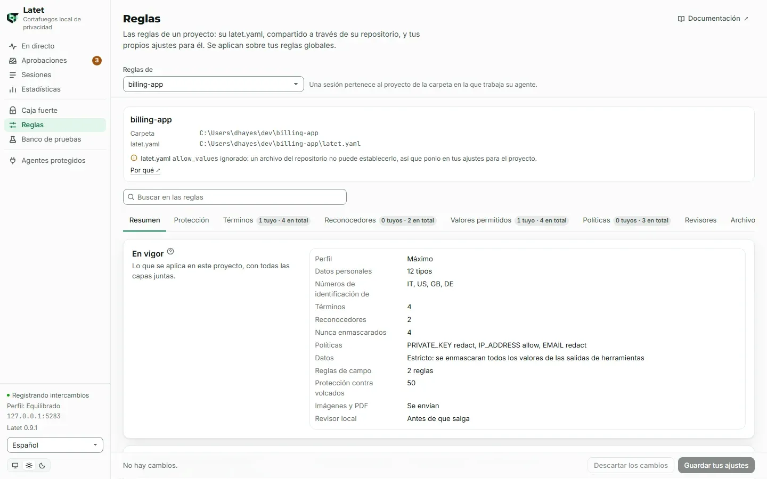
Task: Open the Reglas de project dropdown
Action: pos(213,84)
